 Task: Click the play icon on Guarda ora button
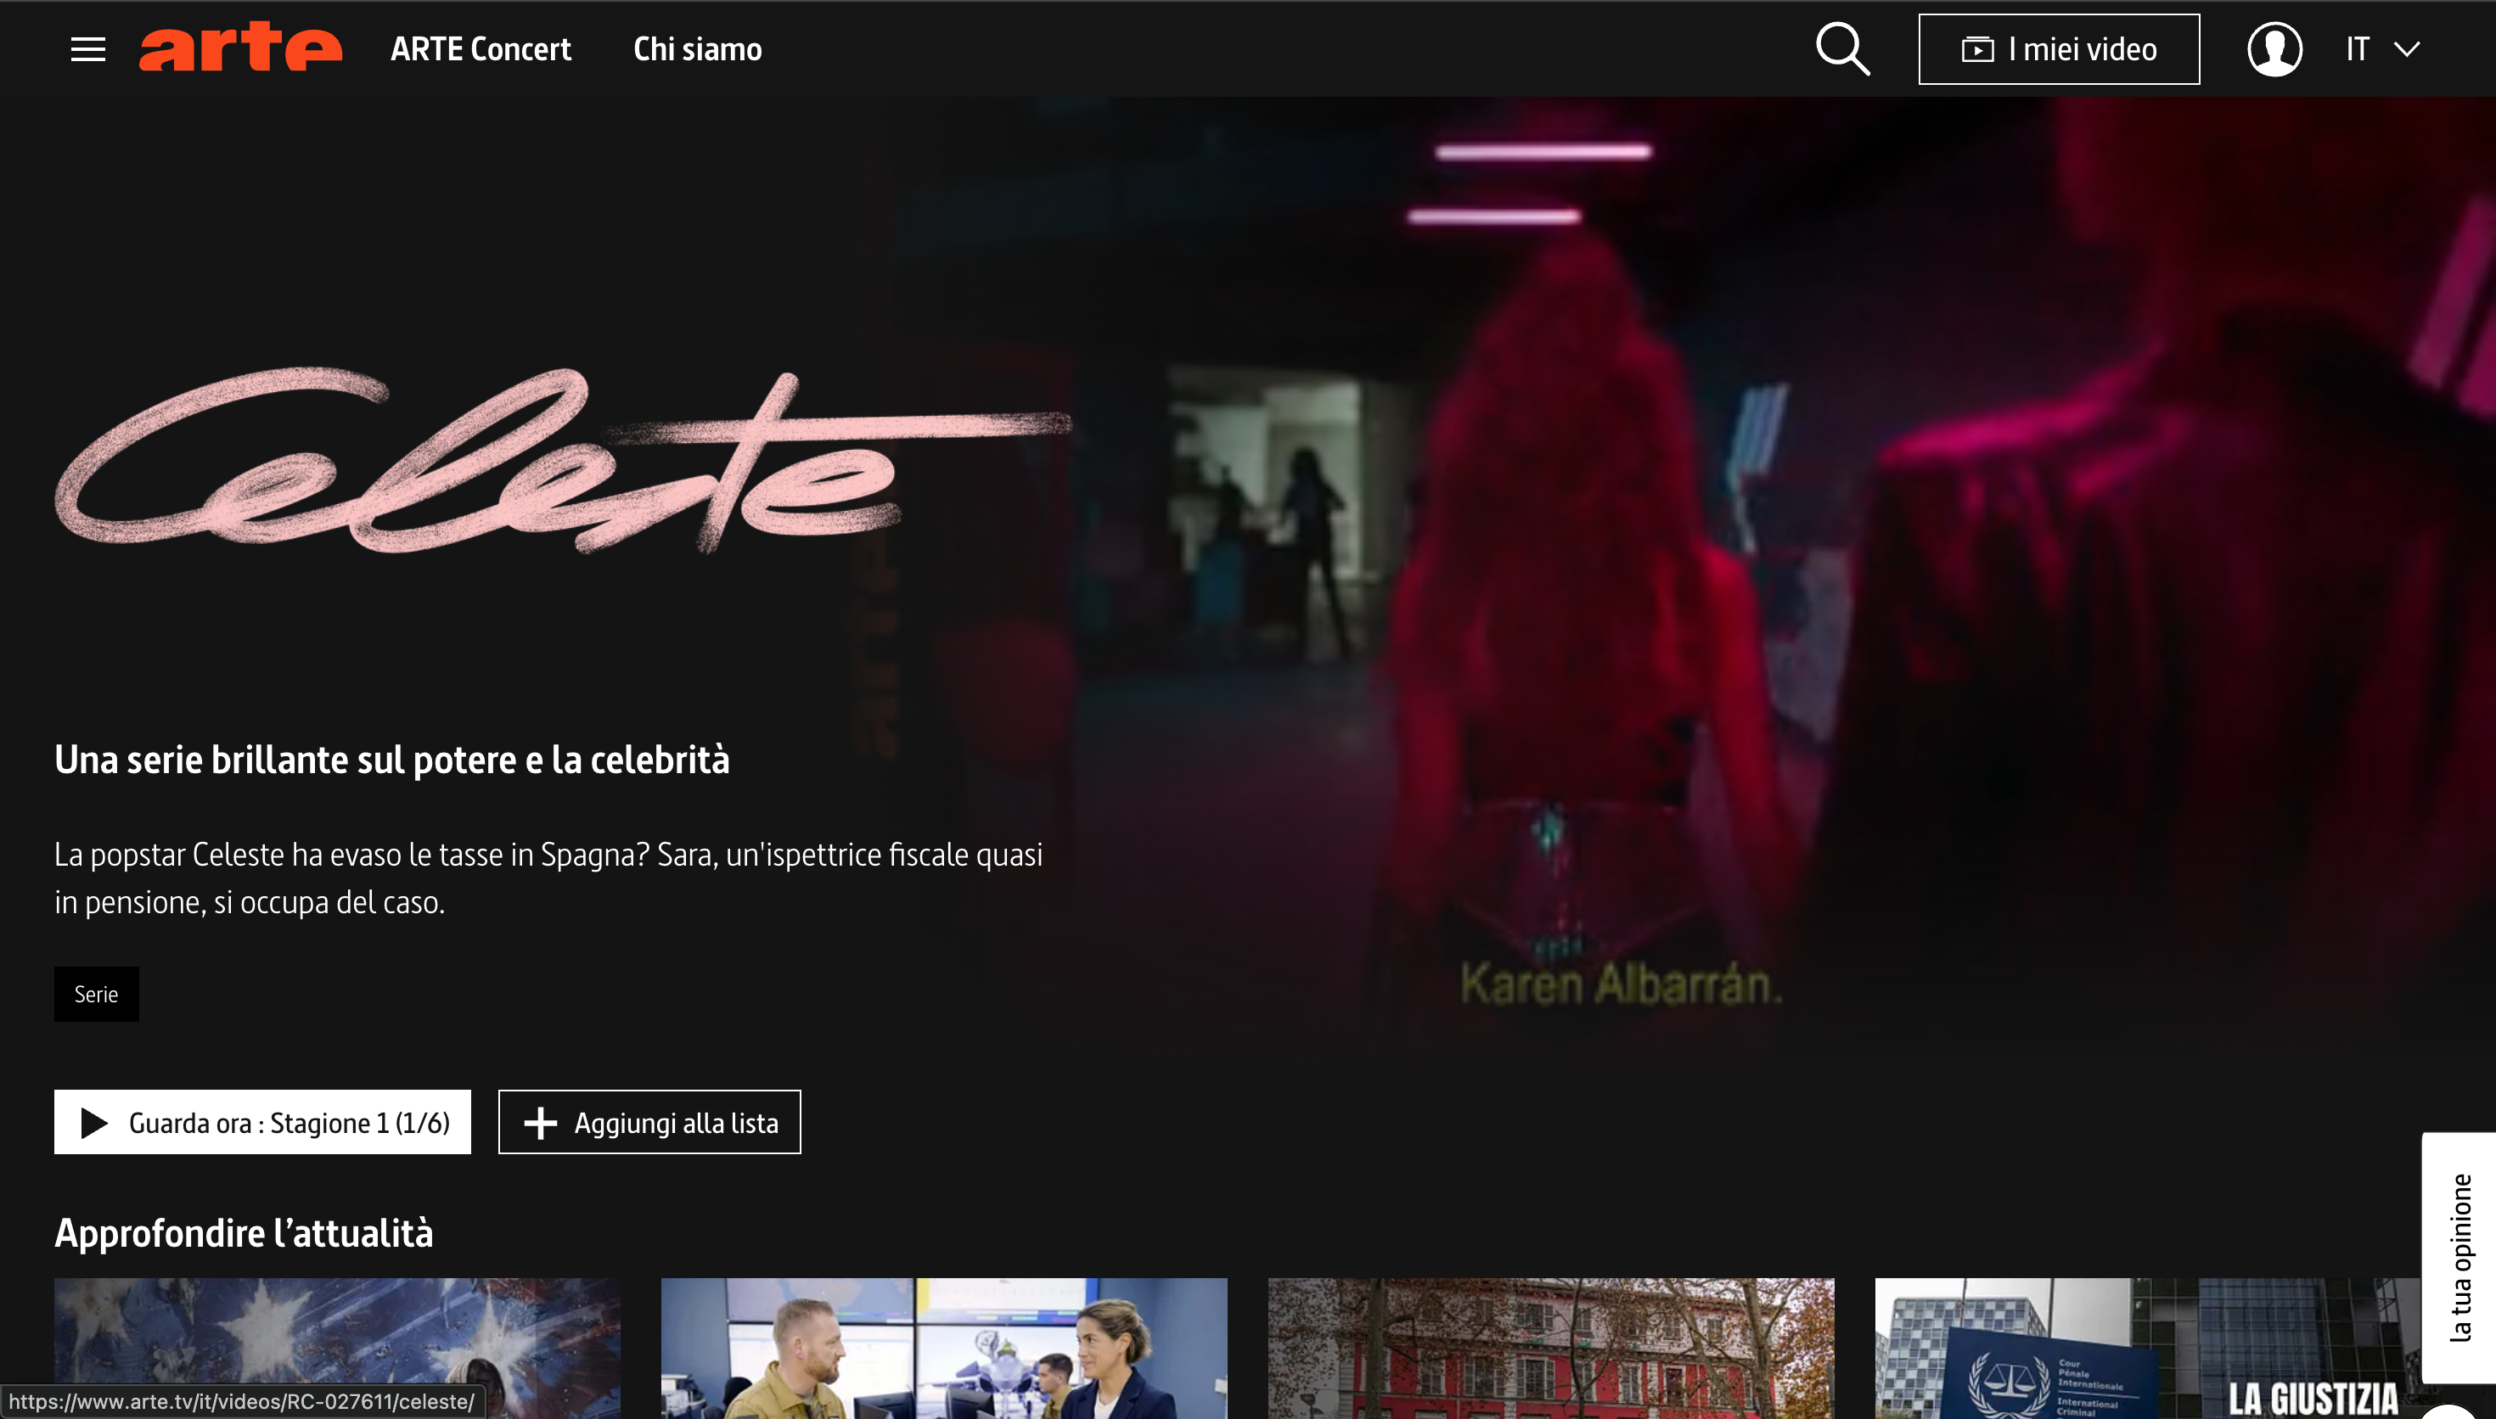(94, 1122)
